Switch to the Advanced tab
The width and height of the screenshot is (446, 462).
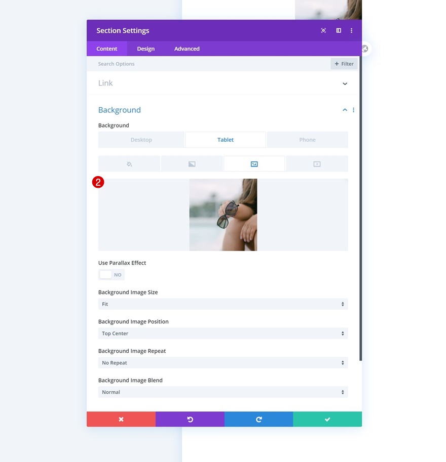(187, 49)
